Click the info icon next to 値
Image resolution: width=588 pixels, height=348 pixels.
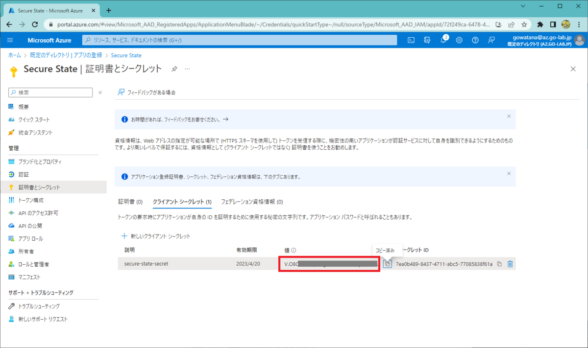294,250
